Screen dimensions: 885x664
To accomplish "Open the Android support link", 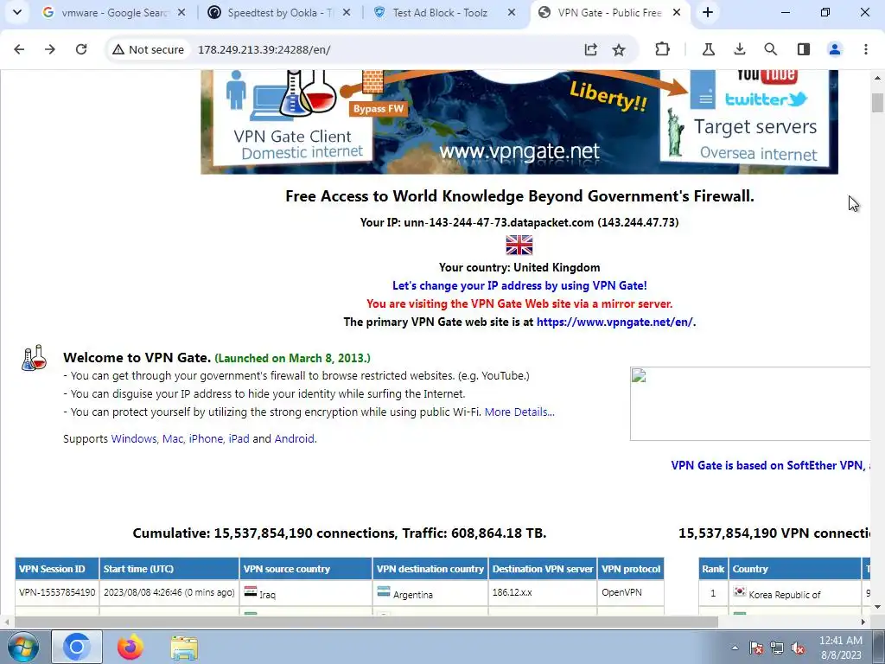I will point(294,438).
